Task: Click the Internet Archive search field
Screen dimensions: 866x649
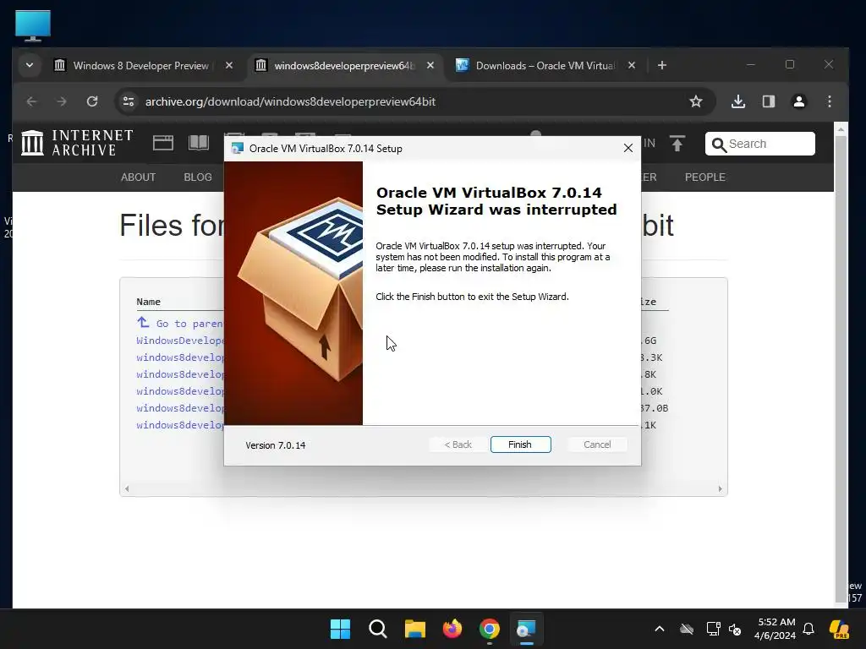Action: pos(760,144)
